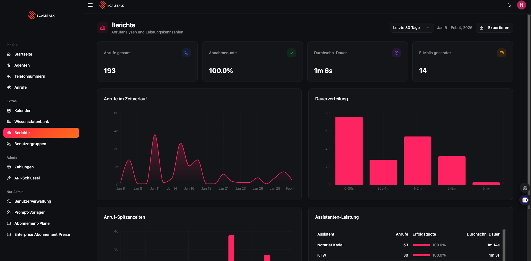This screenshot has width=531, height=261.
Task: Click the Berichte page header chart icon
Action: pyautogui.click(x=103, y=28)
